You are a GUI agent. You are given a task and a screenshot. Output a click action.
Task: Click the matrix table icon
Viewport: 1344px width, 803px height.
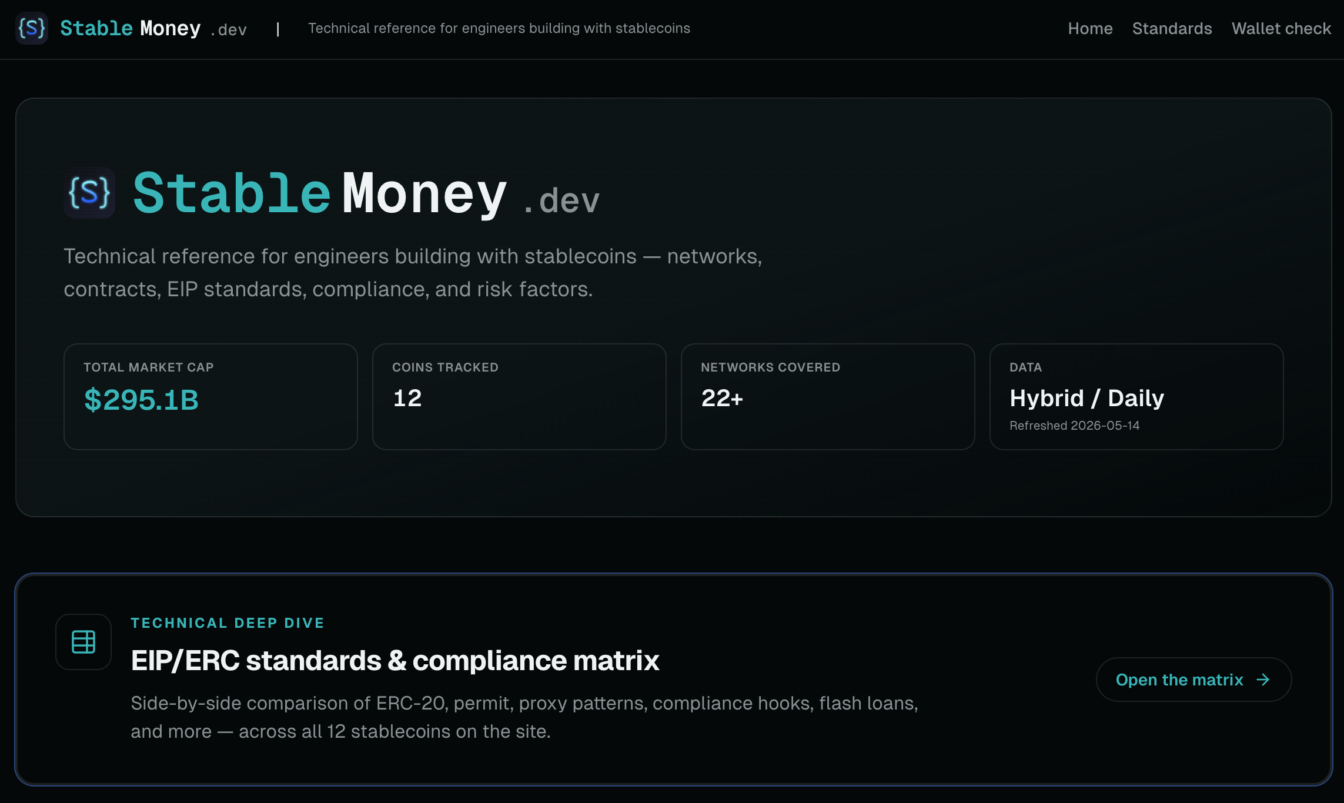tap(83, 642)
